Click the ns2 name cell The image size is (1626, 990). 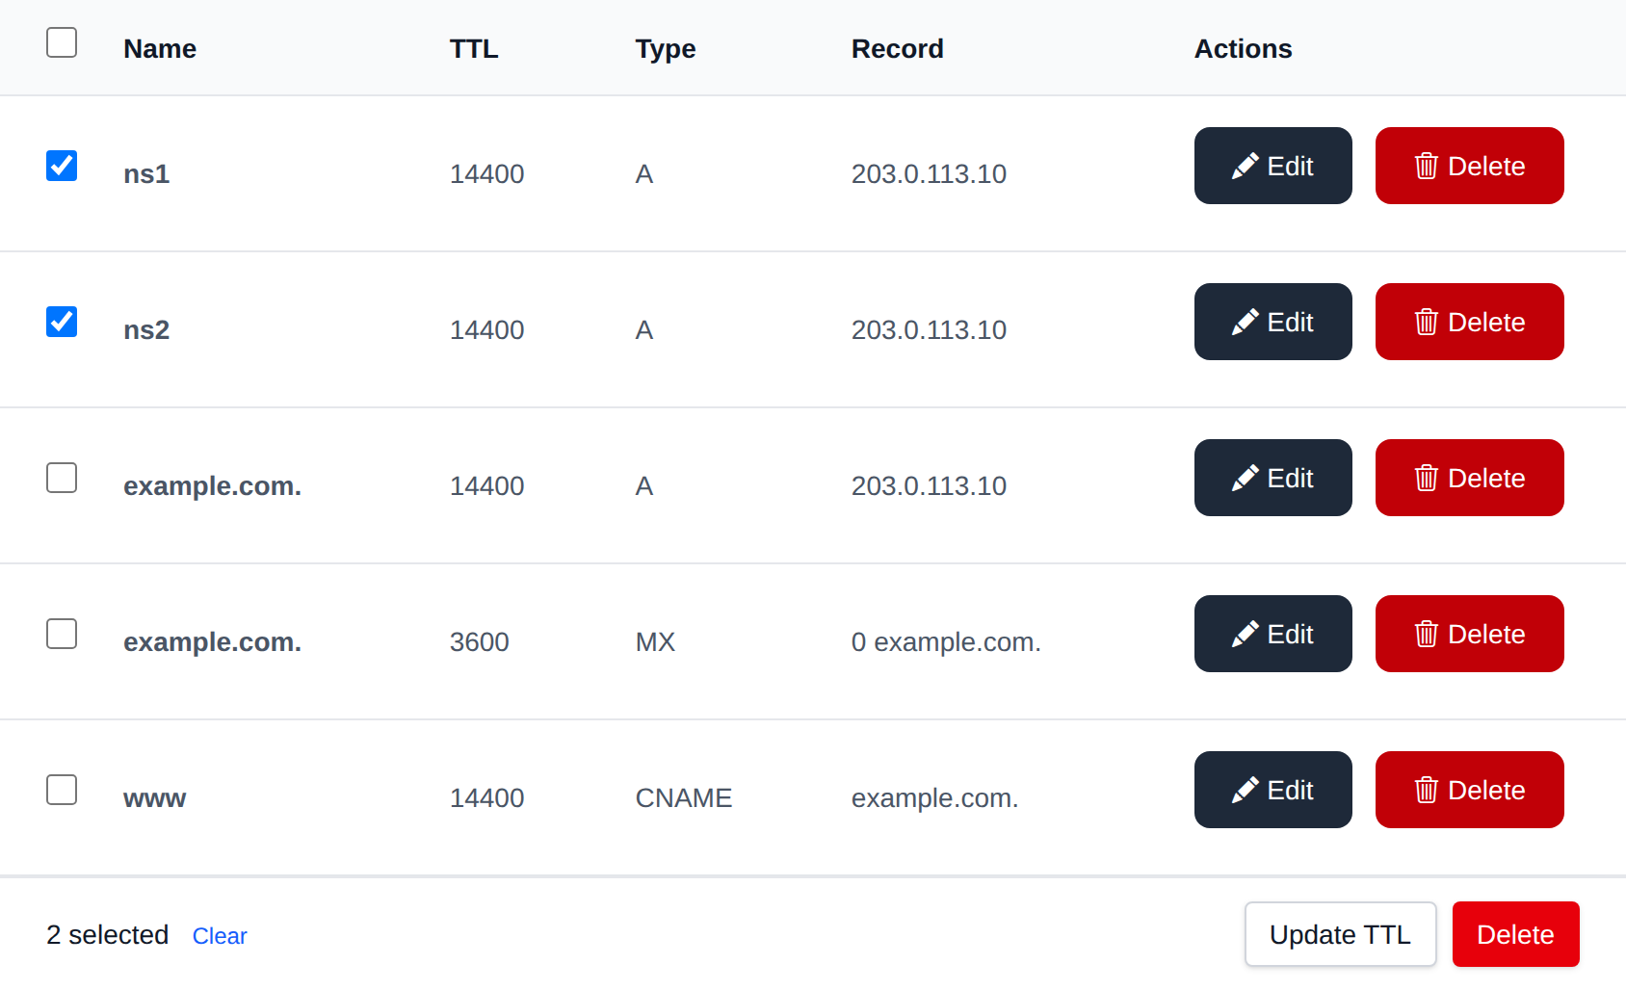146,330
